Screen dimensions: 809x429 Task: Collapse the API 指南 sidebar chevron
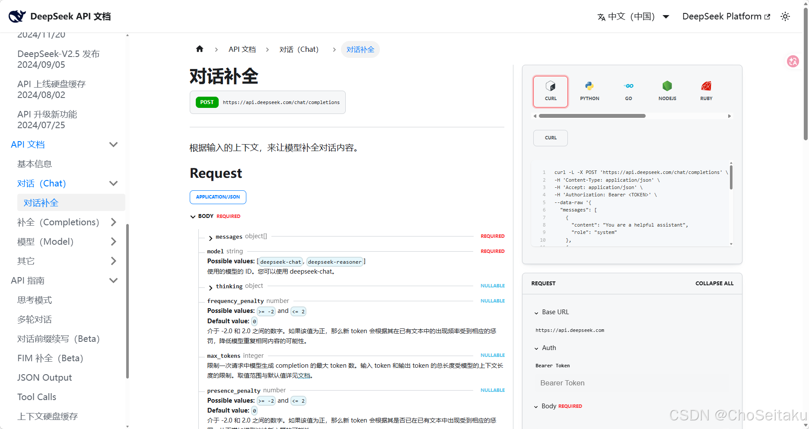click(x=114, y=281)
